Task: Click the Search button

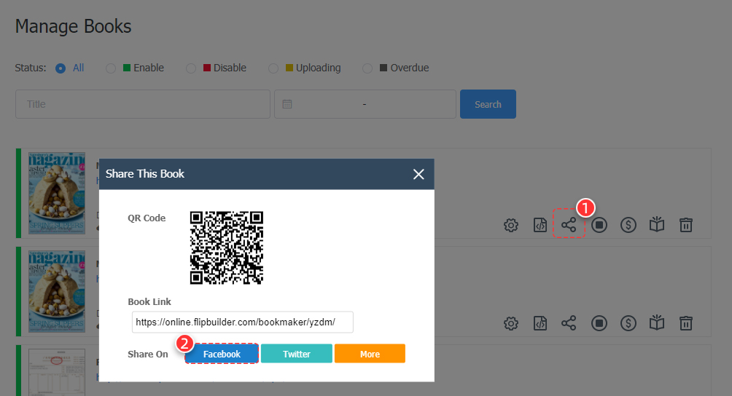Action: pyautogui.click(x=488, y=104)
